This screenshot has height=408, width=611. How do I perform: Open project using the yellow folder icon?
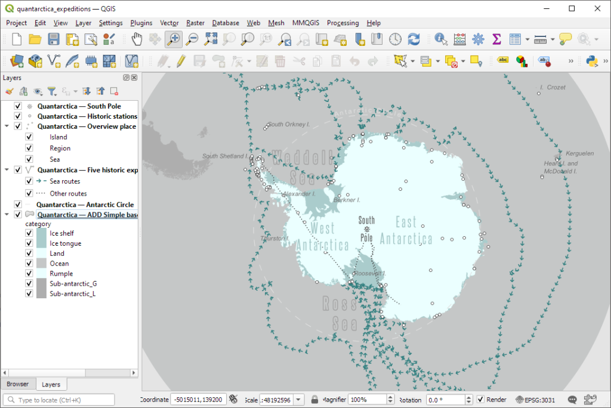pyautogui.click(x=35, y=39)
